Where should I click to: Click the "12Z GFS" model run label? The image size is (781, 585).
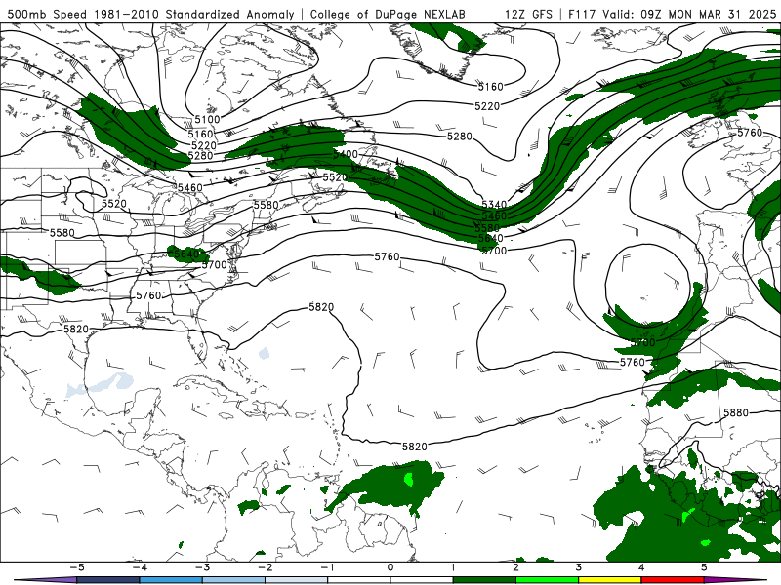tap(528, 14)
